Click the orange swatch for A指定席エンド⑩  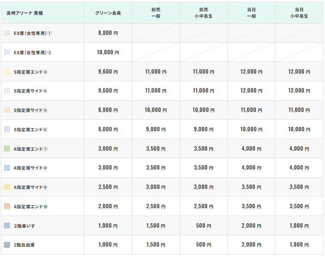click(x=6, y=207)
